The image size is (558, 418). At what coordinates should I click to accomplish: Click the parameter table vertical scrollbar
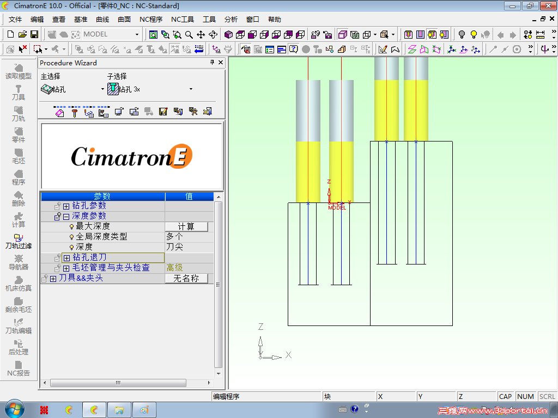point(218,285)
